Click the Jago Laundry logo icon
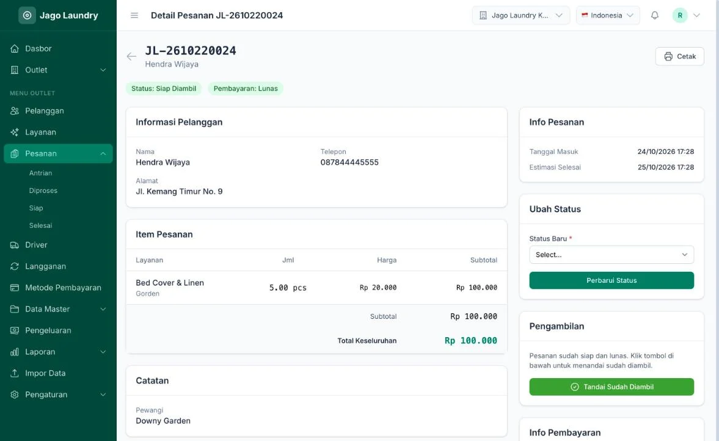Image resolution: width=719 pixels, height=441 pixels. [x=27, y=15]
